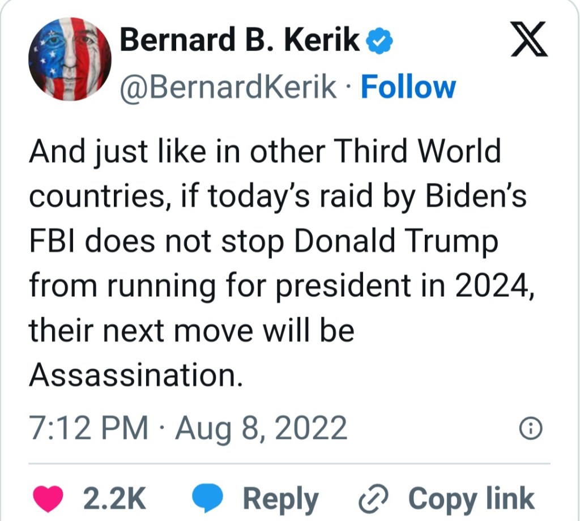Click the display name Bernard B. Kerik
The image size is (580, 521).
[x=240, y=41]
